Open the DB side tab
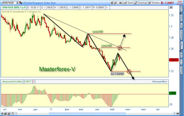Screen dimensions: 184x116 click(x=182, y=55)
